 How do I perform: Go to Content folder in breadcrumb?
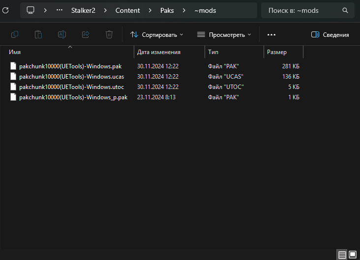click(128, 10)
